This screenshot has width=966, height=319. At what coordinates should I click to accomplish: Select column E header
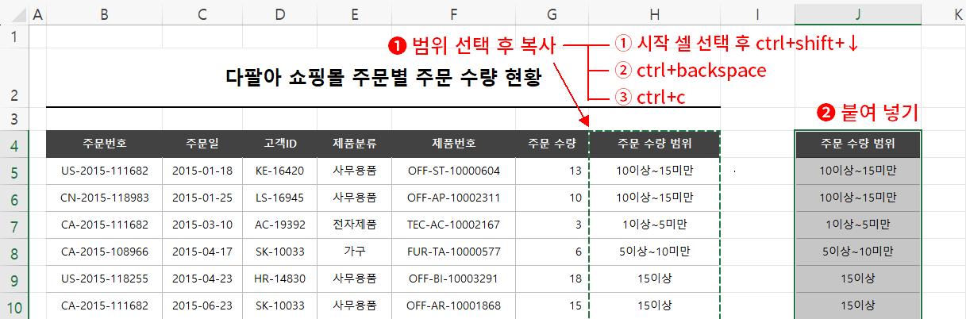coord(354,13)
